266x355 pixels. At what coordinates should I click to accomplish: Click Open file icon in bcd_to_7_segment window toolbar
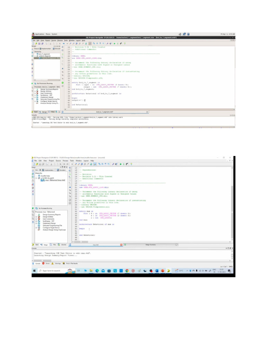(x=36, y=43)
